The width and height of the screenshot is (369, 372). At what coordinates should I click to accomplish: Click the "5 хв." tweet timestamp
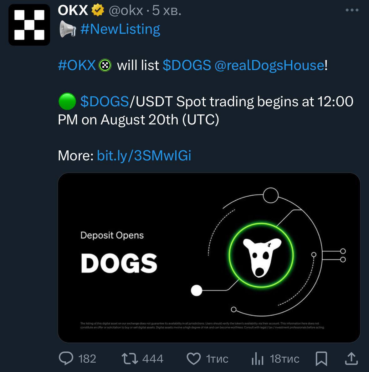click(x=167, y=11)
